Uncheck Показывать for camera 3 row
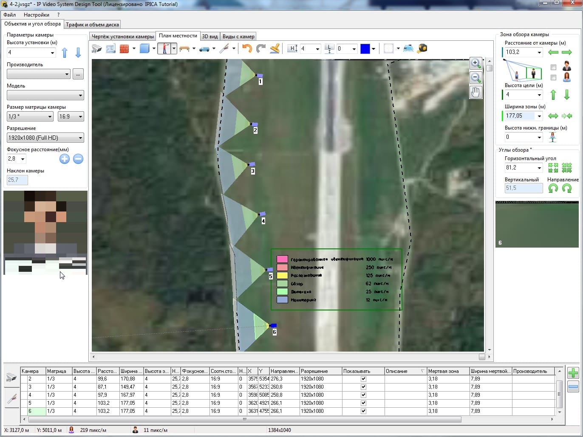This screenshot has height=437, width=583. tap(363, 387)
